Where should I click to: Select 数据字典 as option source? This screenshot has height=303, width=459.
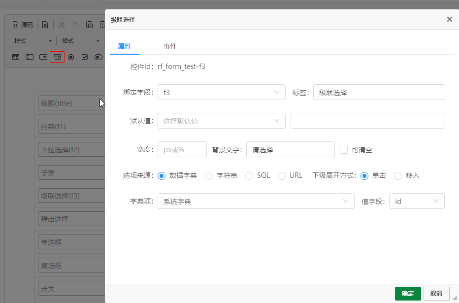point(162,176)
